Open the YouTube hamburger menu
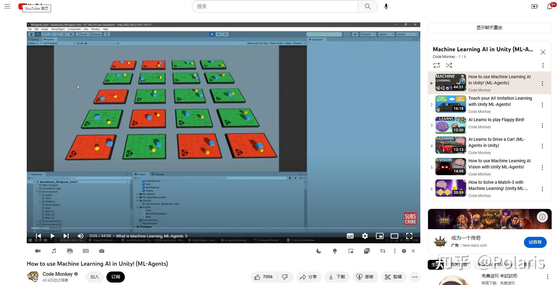 click(7, 6)
